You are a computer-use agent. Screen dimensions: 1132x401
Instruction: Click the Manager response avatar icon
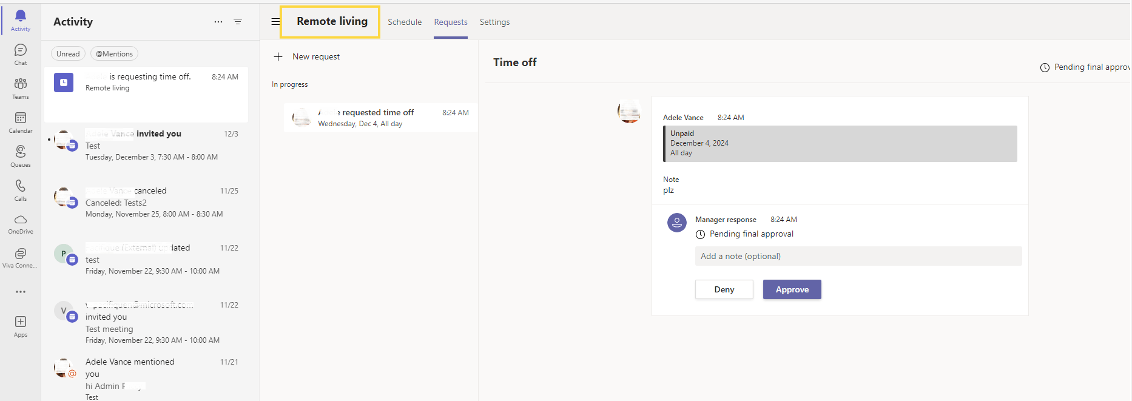click(x=677, y=223)
